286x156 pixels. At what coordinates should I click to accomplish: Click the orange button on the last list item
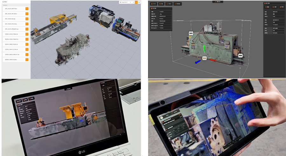pyautogui.click(x=27, y=60)
